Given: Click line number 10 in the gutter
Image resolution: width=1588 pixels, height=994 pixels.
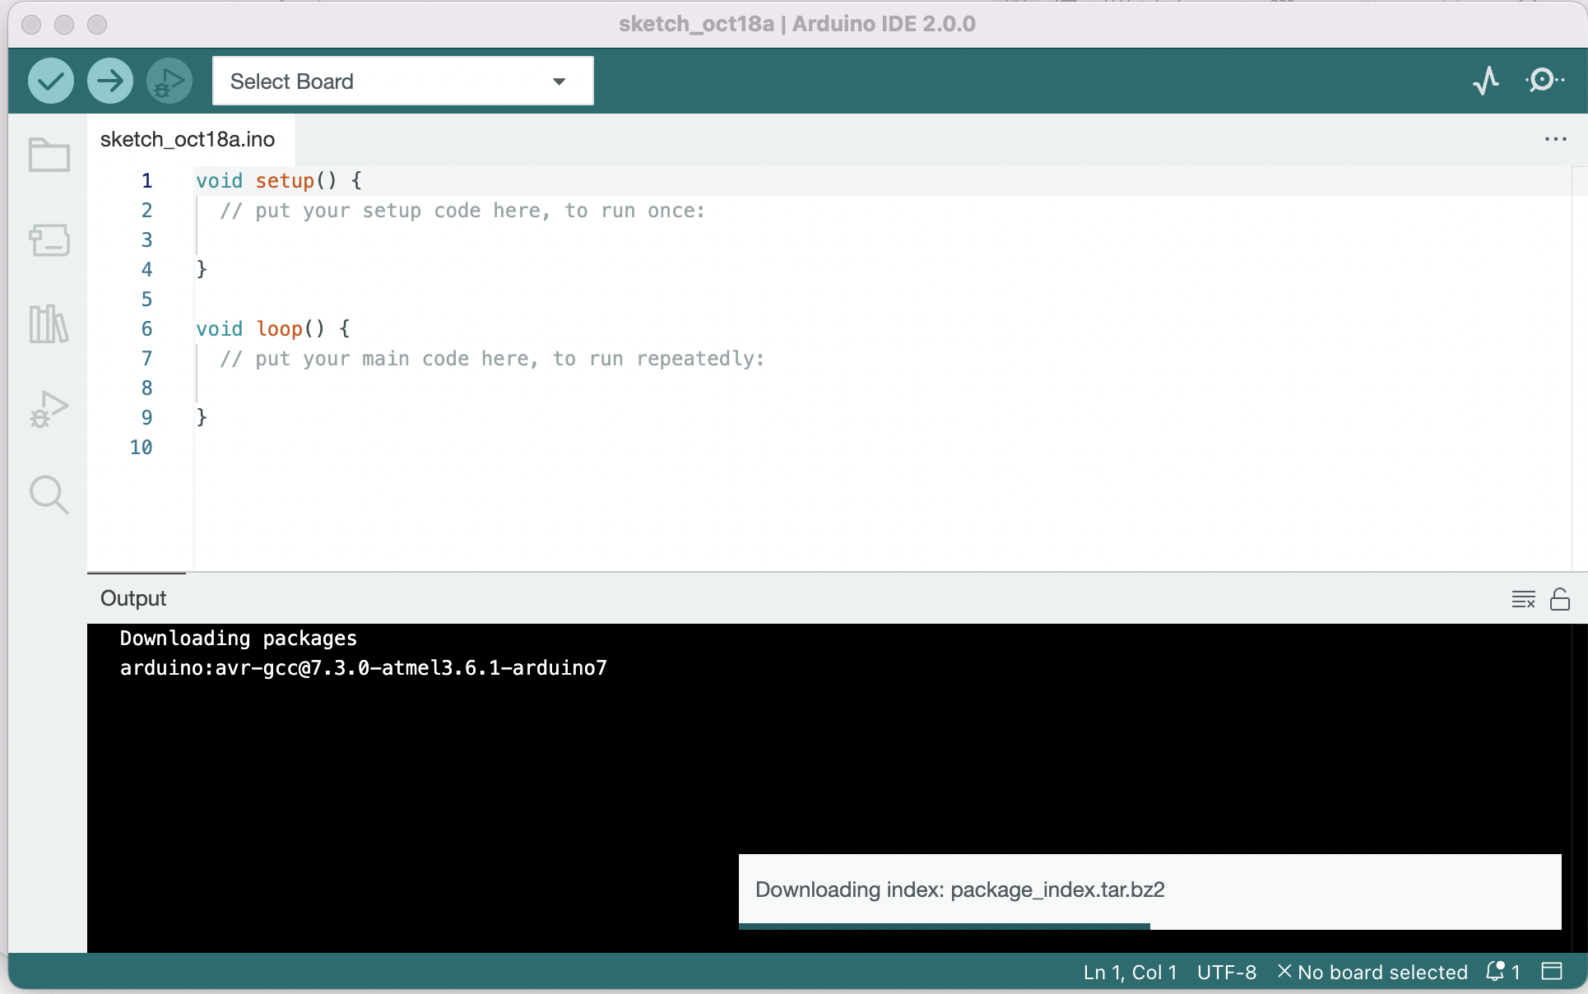Looking at the screenshot, I should point(141,447).
